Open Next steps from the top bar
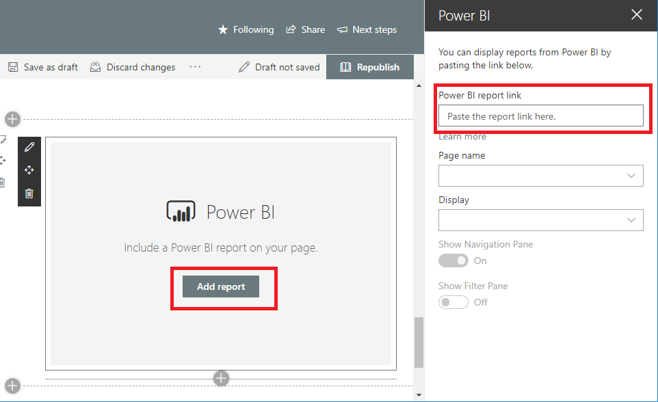The width and height of the screenshot is (658, 402). tap(367, 29)
